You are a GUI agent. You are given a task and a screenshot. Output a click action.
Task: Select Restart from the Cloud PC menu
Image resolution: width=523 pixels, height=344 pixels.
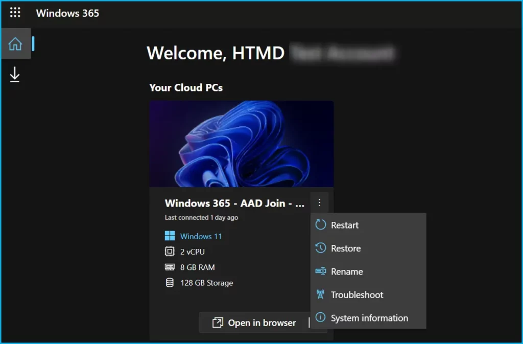coord(345,225)
